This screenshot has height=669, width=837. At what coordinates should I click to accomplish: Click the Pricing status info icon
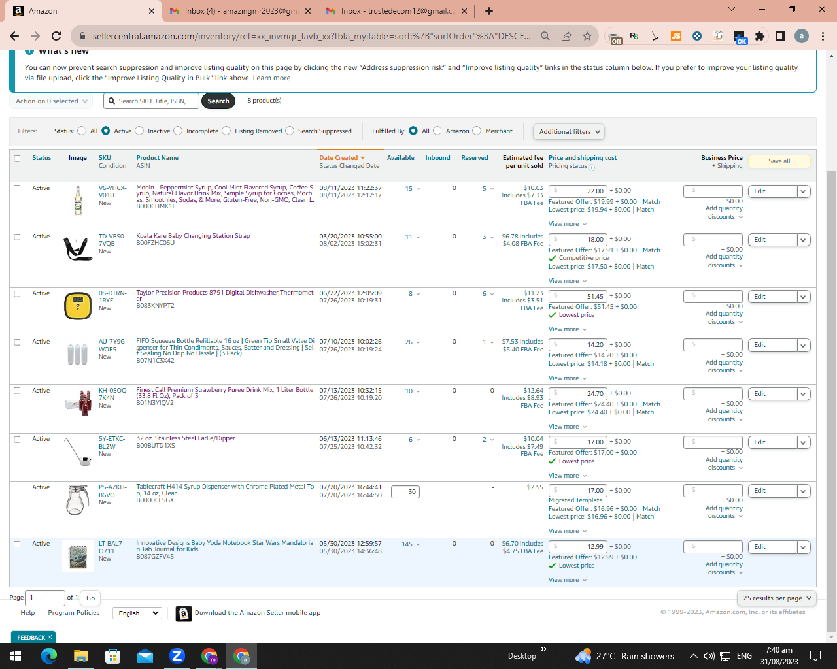[x=591, y=167]
